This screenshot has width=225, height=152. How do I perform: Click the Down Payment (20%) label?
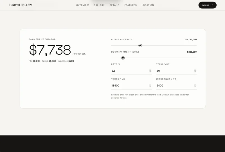[x=125, y=52]
